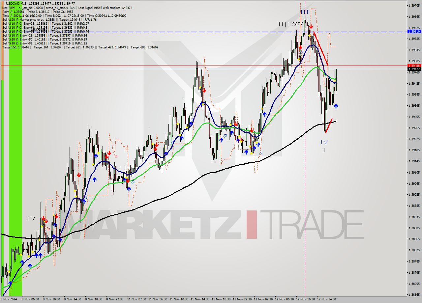Click the '12 Nov 14:30' time axis label
This screenshot has height=303, width=422.
click(326, 299)
